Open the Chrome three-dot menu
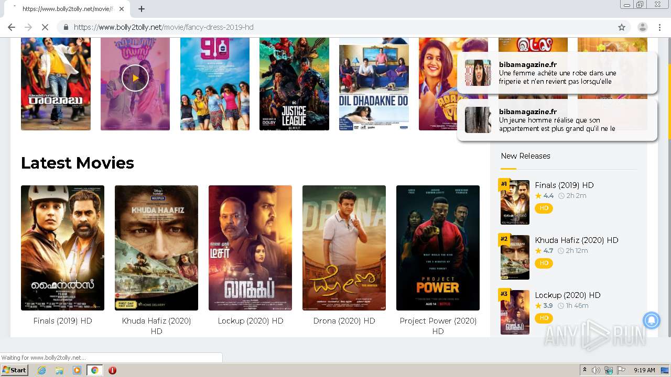 pyautogui.click(x=659, y=27)
